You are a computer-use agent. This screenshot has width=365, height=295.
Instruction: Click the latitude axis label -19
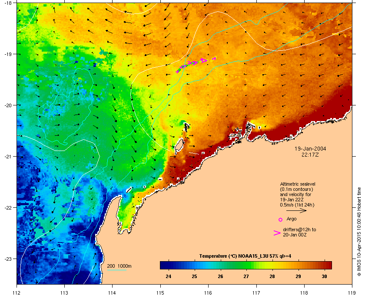point(8,54)
